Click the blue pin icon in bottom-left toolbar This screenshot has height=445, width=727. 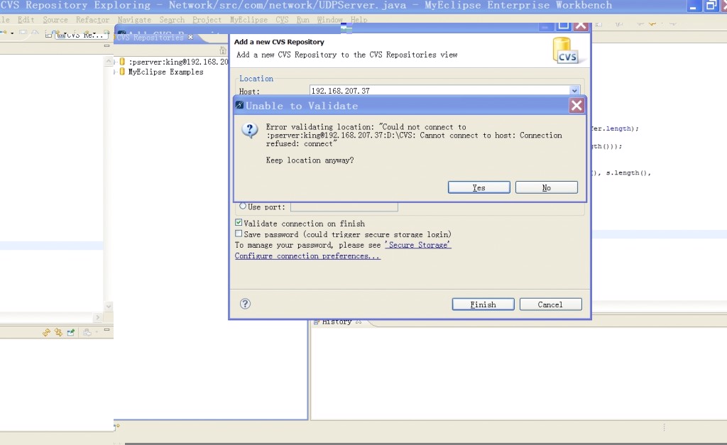[71, 332]
